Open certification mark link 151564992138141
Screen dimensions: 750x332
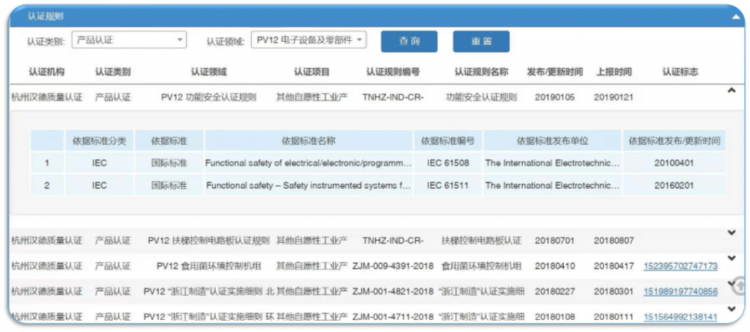(680, 317)
